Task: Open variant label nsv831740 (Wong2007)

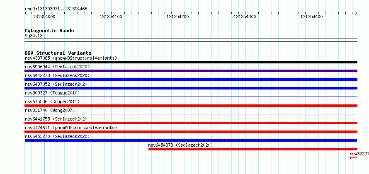Action: [50, 110]
